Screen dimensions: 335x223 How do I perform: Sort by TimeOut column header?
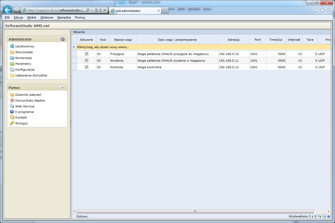pyautogui.click(x=276, y=40)
